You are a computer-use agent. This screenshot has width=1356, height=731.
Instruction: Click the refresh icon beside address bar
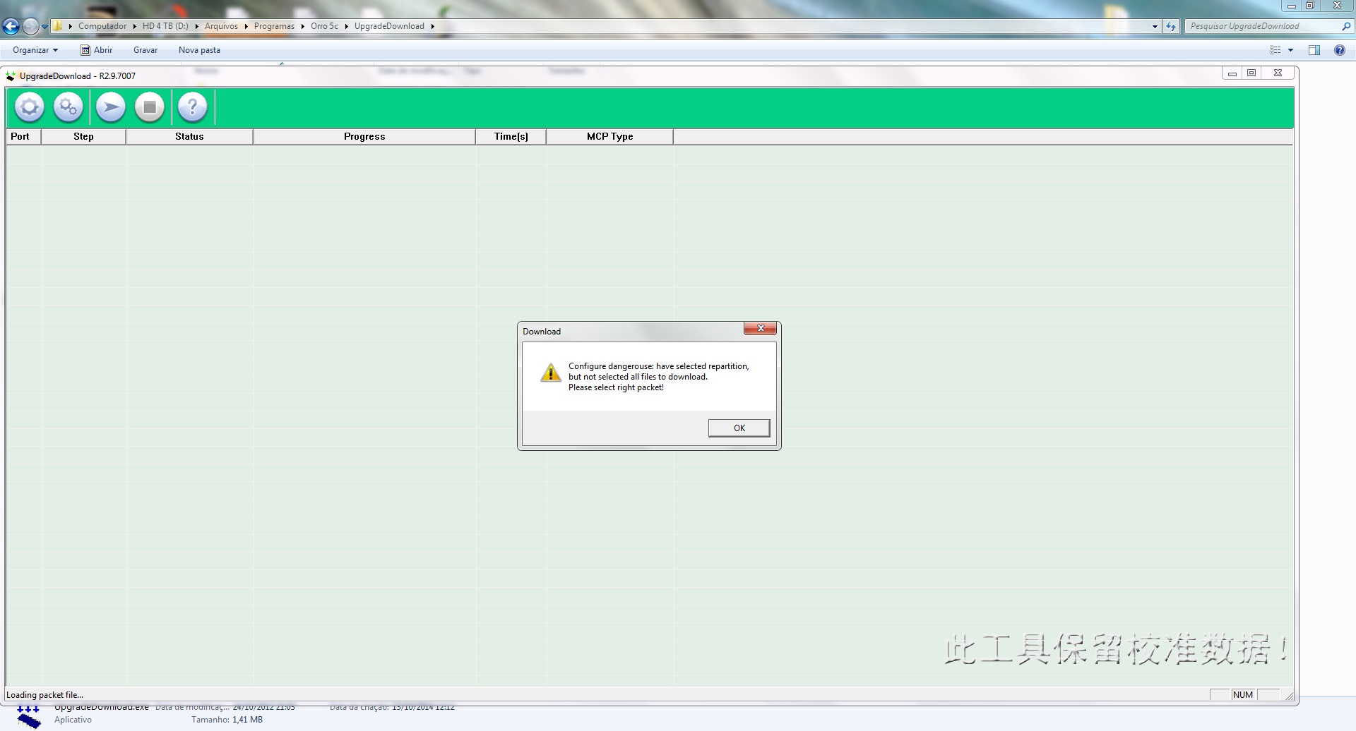coord(1171,27)
